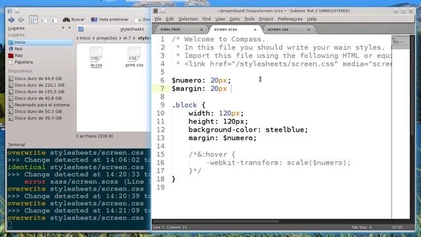Click the stylesheets folder tab icon

81,29
